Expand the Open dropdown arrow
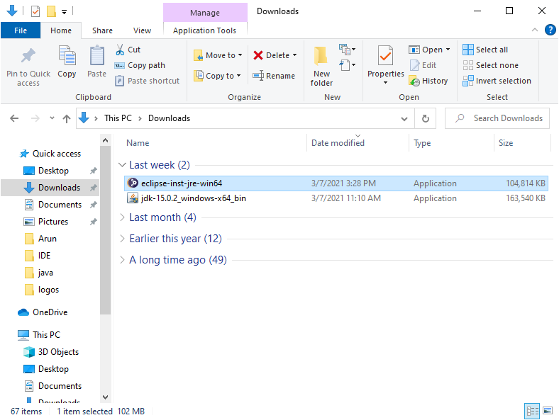 point(448,50)
